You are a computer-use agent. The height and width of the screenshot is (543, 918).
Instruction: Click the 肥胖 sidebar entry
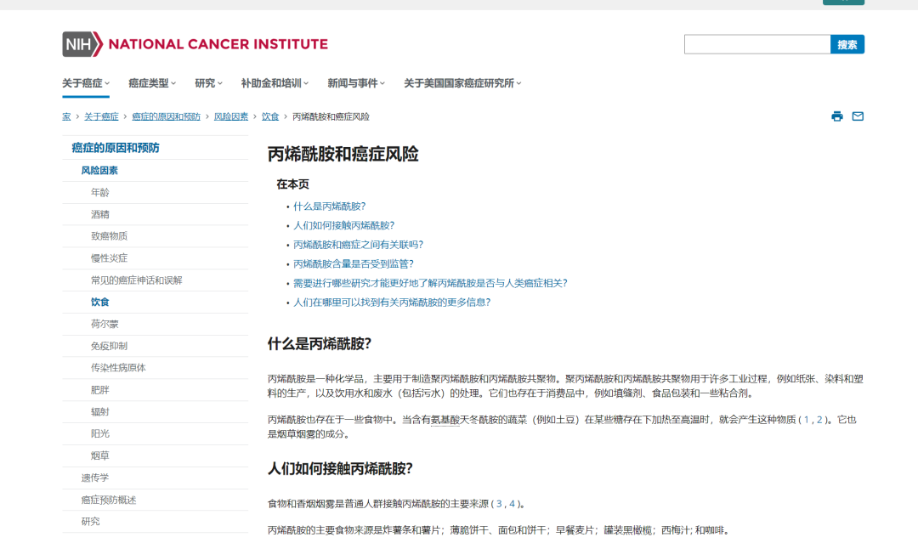click(x=99, y=389)
